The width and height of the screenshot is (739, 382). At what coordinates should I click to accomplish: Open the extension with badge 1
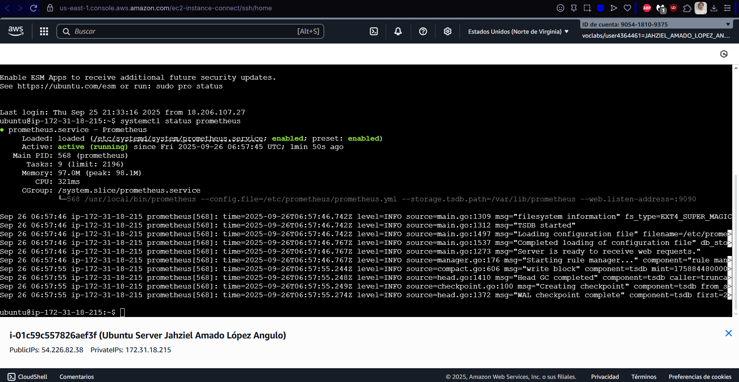point(661,8)
